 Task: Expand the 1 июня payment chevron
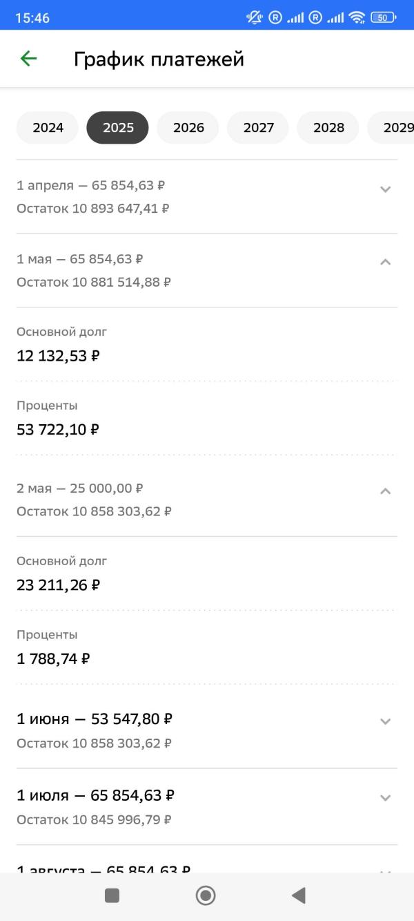386,721
